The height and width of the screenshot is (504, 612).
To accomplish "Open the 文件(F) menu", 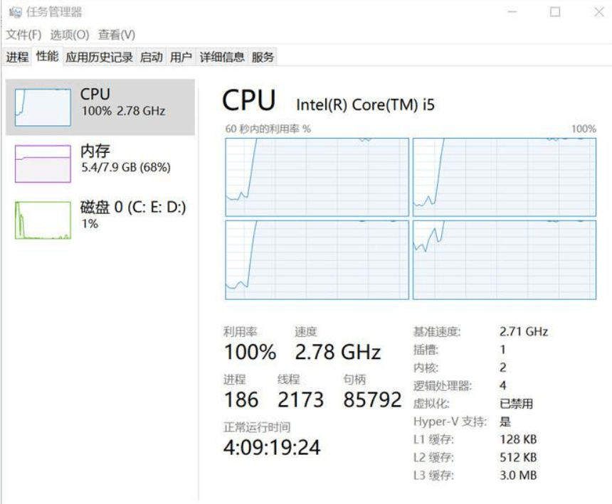I will click(x=24, y=35).
